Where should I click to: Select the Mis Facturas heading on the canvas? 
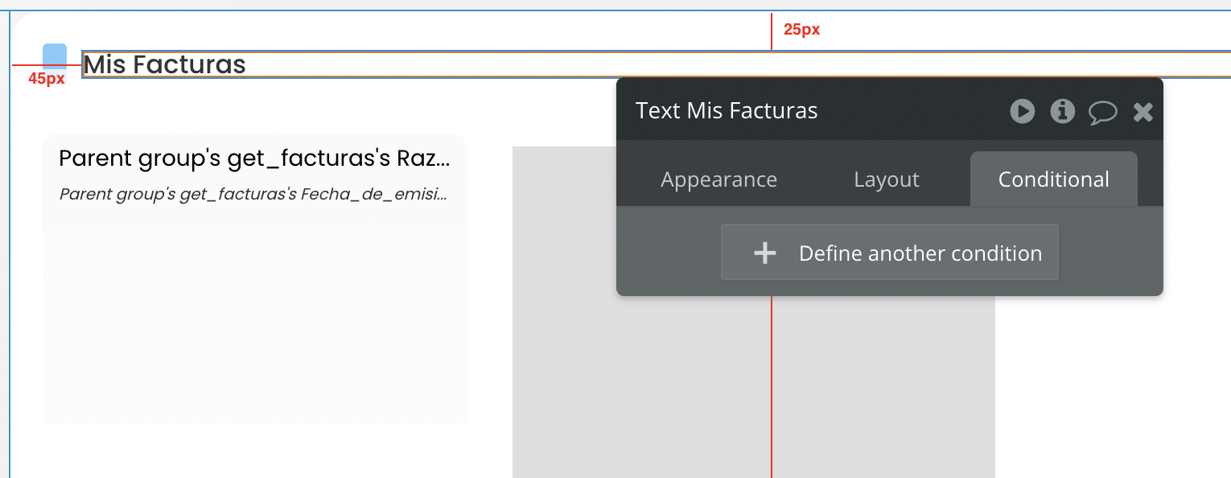(x=165, y=64)
